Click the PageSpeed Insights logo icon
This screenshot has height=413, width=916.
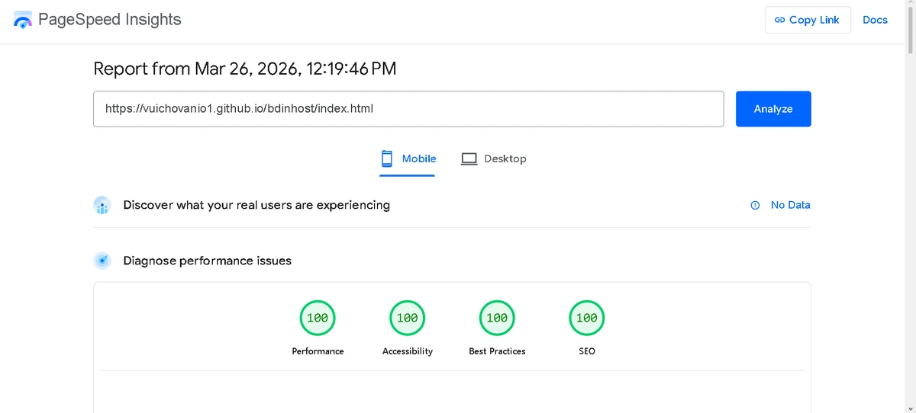point(23,21)
